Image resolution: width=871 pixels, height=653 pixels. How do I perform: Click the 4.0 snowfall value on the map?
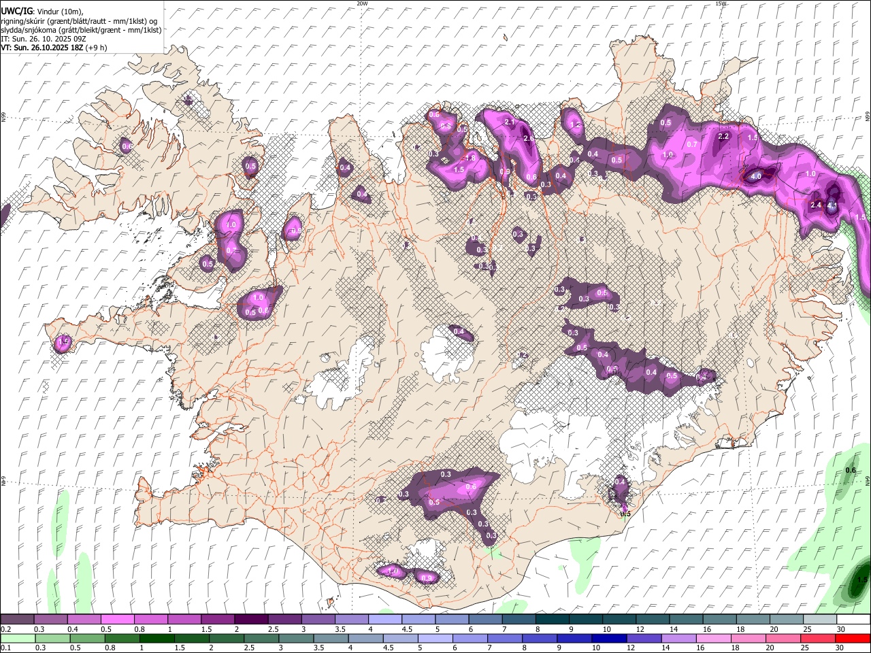pos(756,176)
